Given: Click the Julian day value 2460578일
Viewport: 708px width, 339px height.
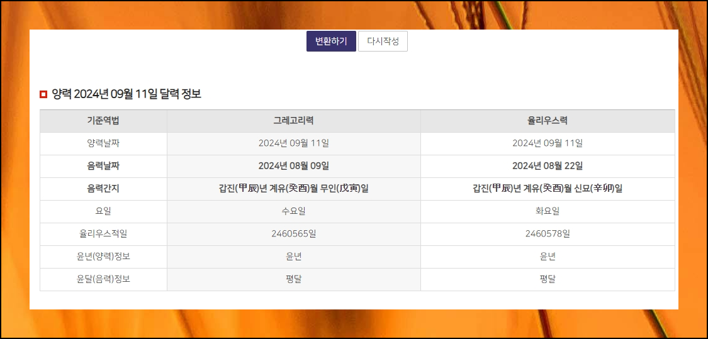Looking at the screenshot, I should coord(548,234).
